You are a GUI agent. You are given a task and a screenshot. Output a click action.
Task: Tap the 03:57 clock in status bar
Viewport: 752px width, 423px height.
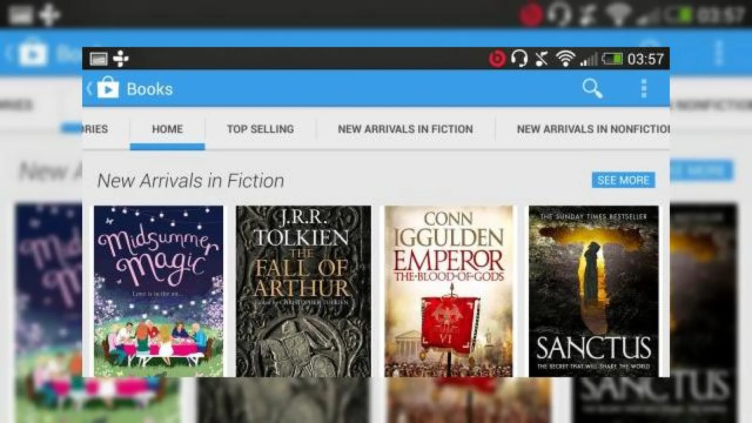pyautogui.click(x=645, y=59)
